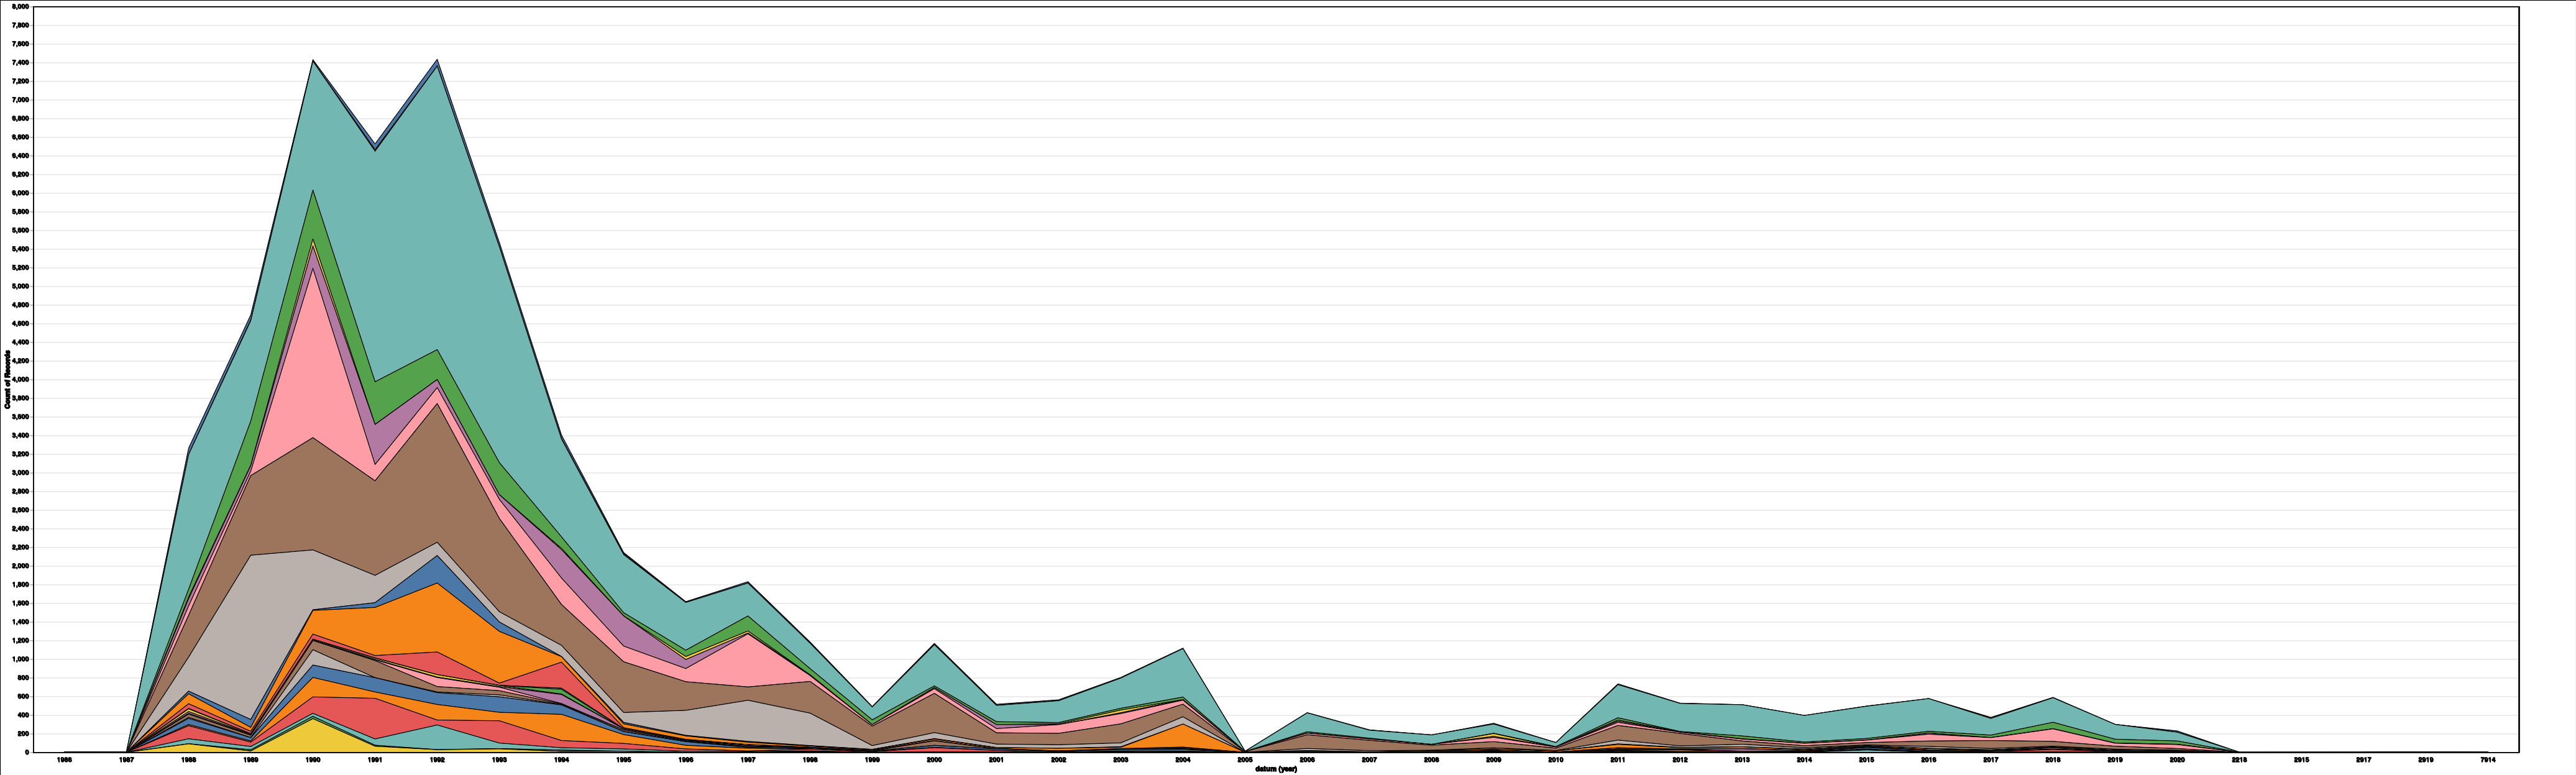Image resolution: width=2576 pixels, height=775 pixels.
Task: Click the 1996 x-axis year label
Action: coord(685,761)
